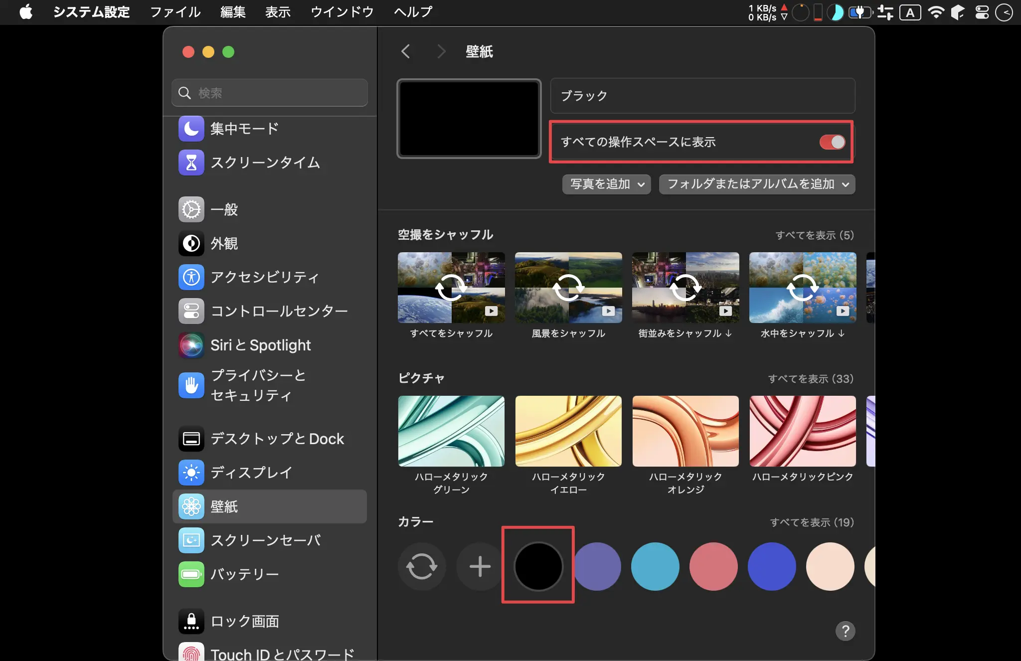Select すべてをシャッフル aerial thumbnail
1021x661 pixels.
coord(451,288)
